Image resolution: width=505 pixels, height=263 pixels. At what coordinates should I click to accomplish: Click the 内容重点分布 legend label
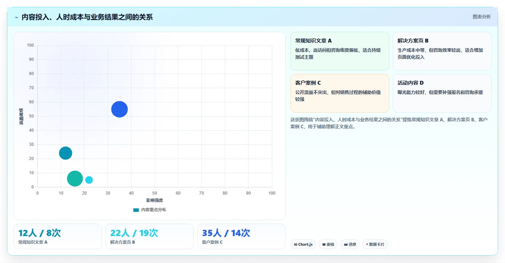[x=154, y=210]
